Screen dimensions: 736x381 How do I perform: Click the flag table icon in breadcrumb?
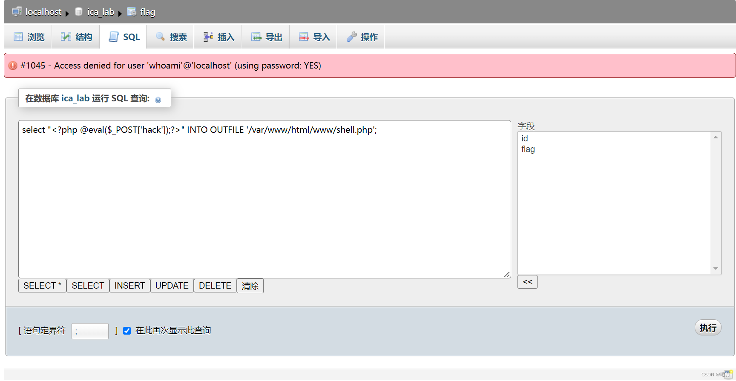tap(132, 11)
